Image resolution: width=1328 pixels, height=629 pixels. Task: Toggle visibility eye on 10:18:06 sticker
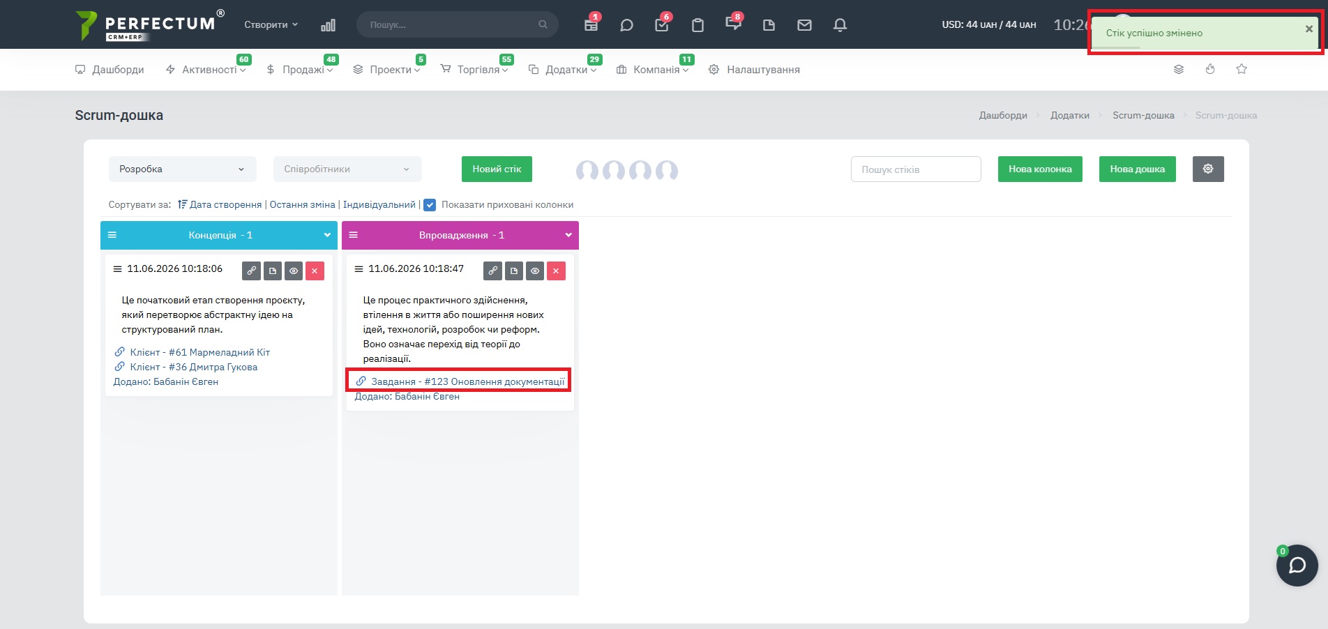[294, 271]
